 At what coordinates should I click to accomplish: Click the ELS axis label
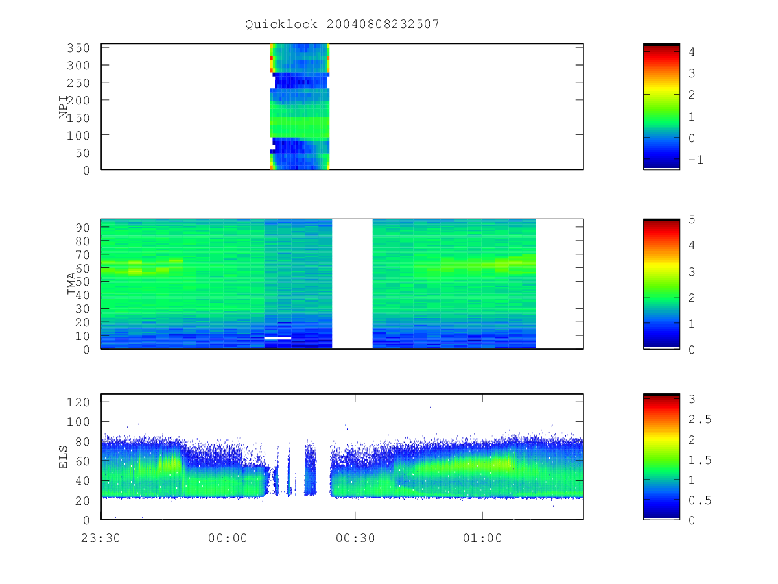tap(64, 457)
